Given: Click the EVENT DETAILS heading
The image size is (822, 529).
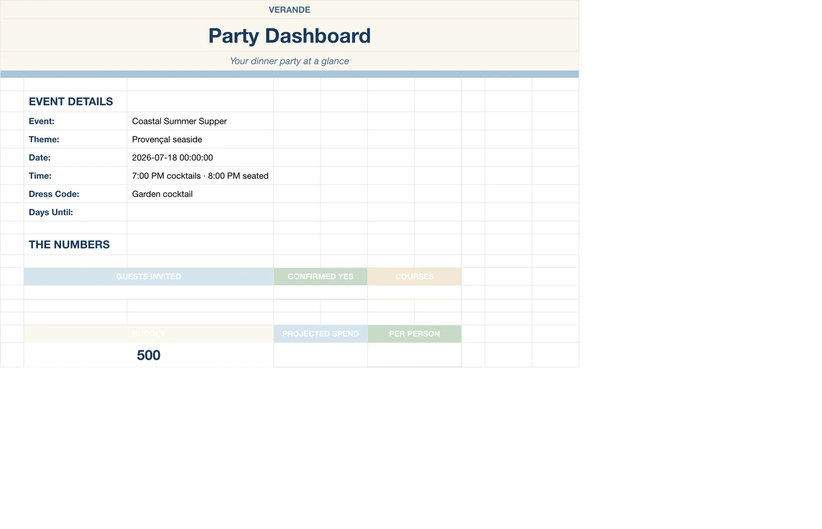Looking at the screenshot, I should [x=71, y=102].
